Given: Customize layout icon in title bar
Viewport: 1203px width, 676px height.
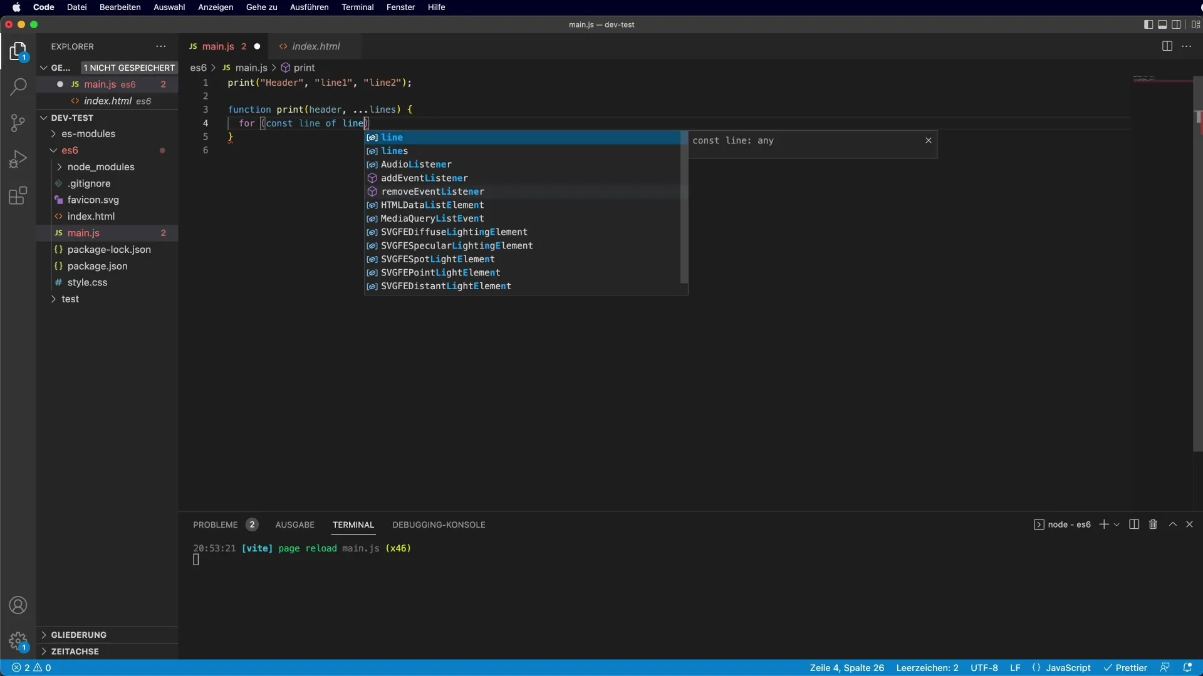Looking at the screenshot, I should pos(1195,24).
